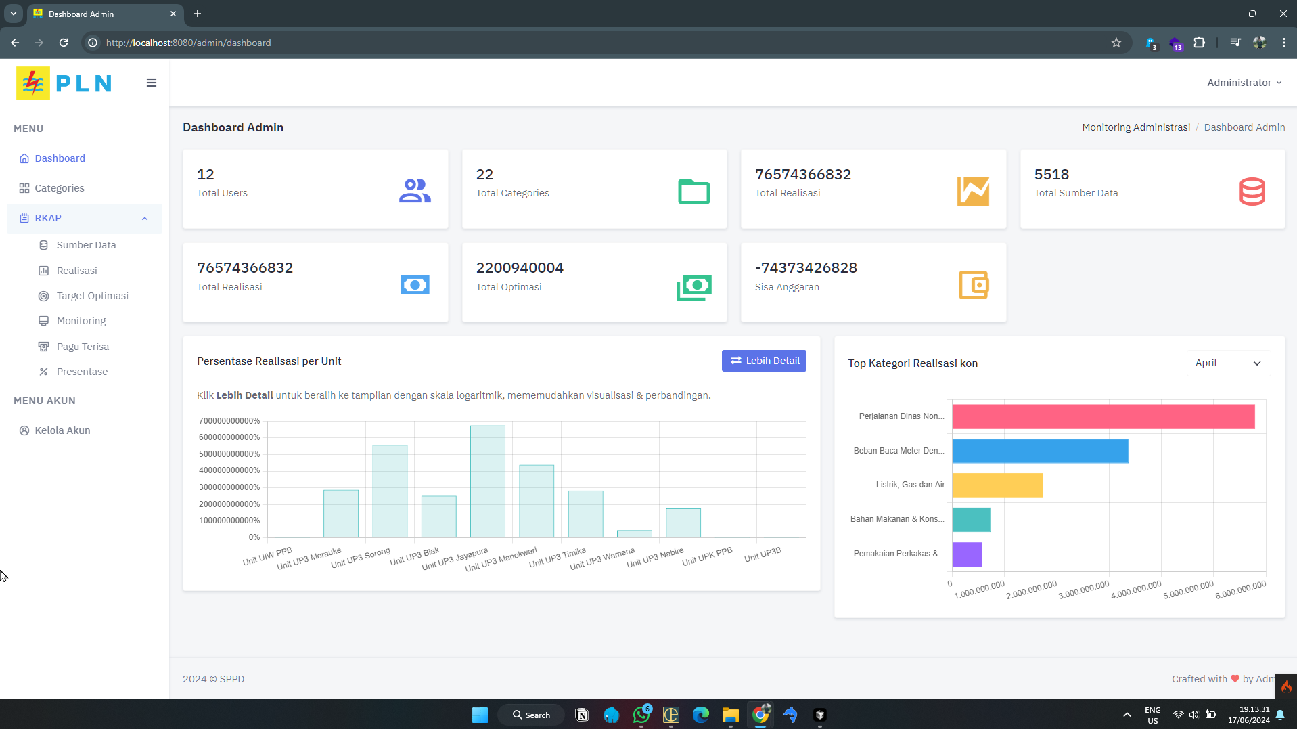This screenshot has width=1297, height=729.
Task: Open the Windows Start menu
Action: click(x=480, y=715)
